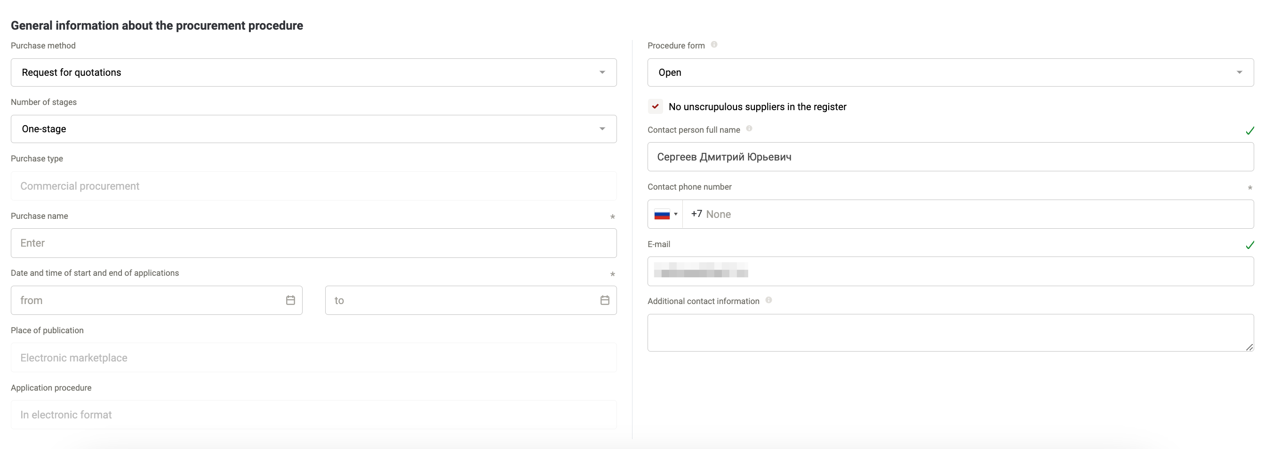Click the Contact person full name field
This screenshot has height=449, width=1265.
950,157
